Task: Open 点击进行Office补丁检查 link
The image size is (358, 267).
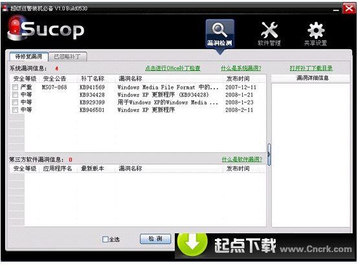Action: (173, 68)
